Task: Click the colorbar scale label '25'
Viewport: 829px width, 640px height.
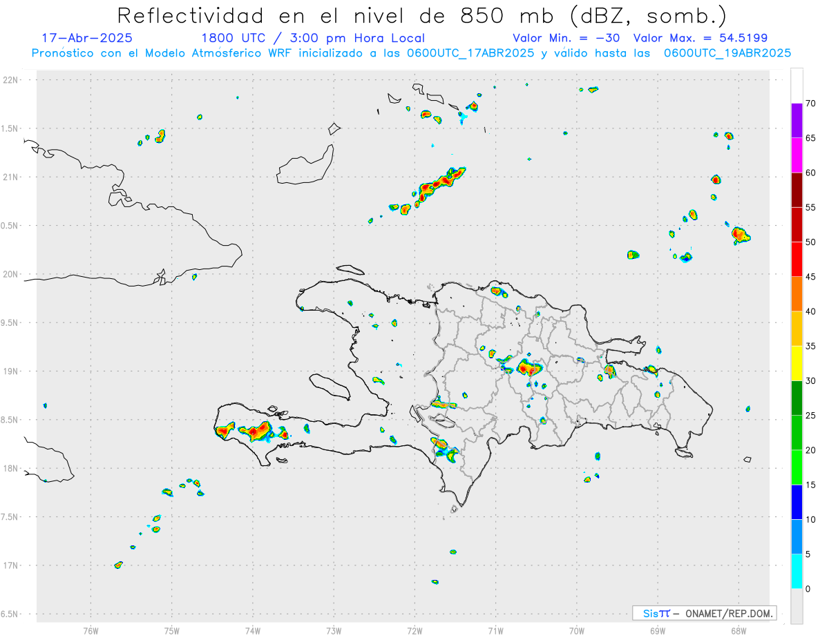Action: coord(810,416)
